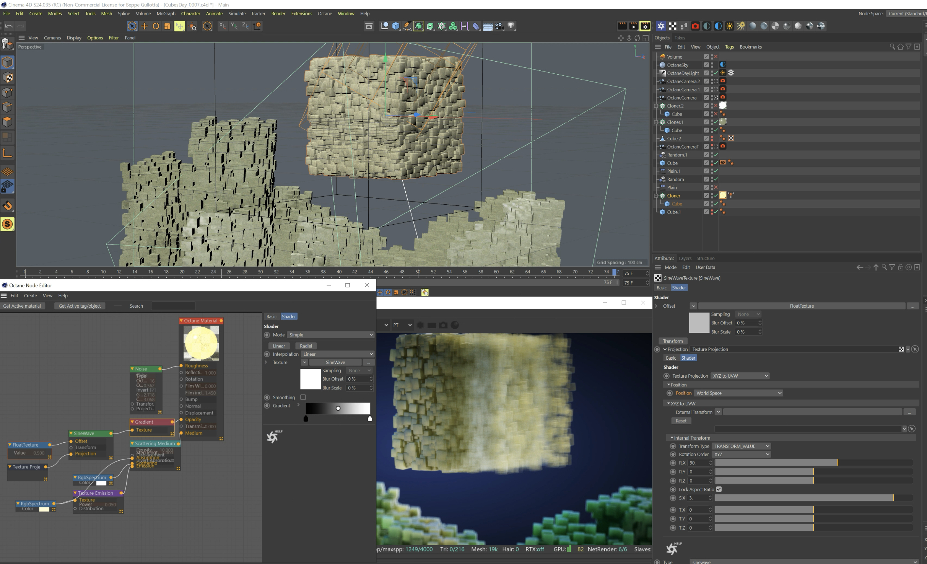Open the Interpolation dropdown set to Linear
The height and width of the screenshot is (564, 927).
337,354
